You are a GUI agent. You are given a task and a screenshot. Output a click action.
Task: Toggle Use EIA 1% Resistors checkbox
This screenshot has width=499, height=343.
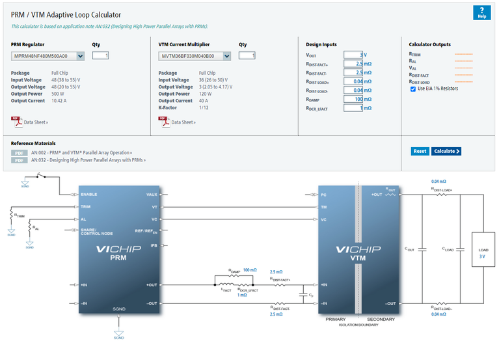[x=413, y=89]
